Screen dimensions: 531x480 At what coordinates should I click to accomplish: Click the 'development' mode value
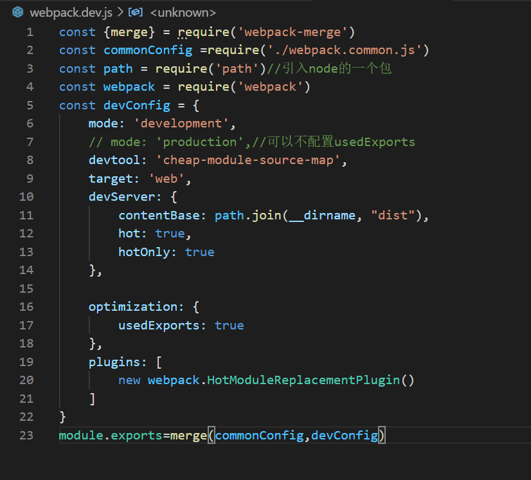[181, 124]
